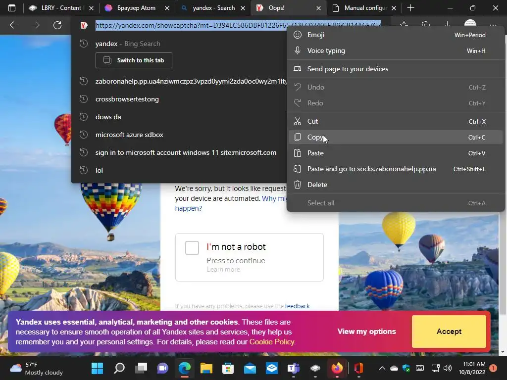The image size is (507, 380).
Task: Choose Undo from context menu
Action: (396, 87)
